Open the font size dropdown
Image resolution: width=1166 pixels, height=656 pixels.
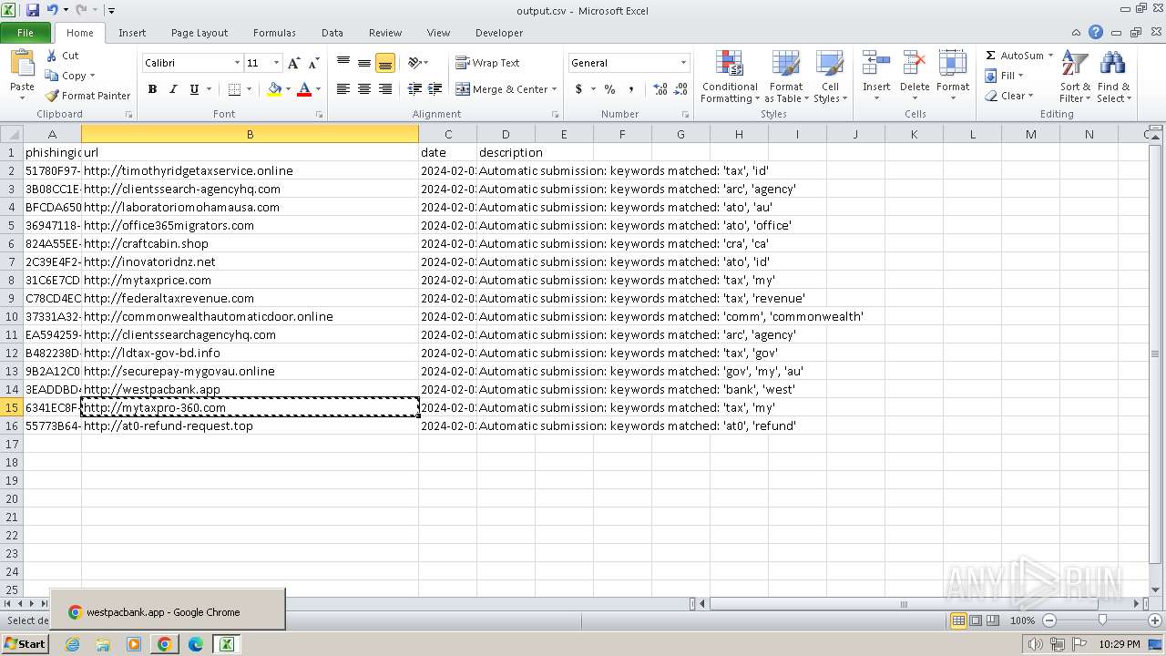point(275,63)
